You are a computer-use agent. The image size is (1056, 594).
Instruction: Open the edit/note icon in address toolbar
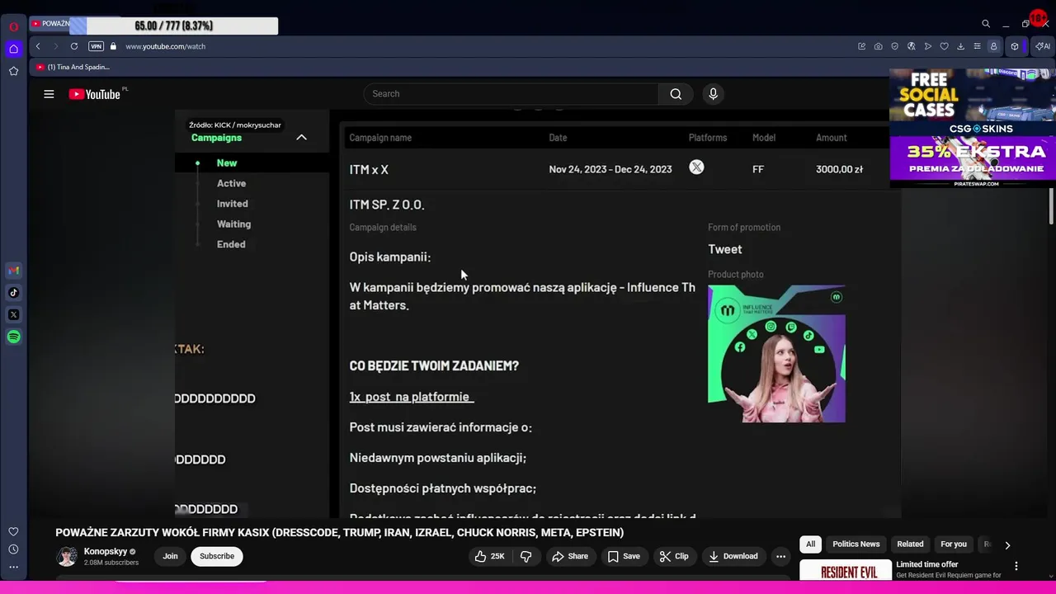tap(861, 46)
